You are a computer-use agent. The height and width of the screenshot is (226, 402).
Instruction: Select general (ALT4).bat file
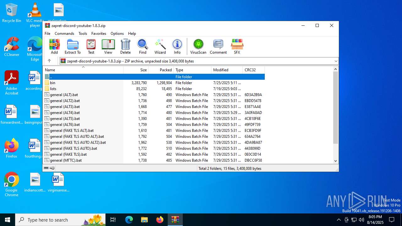154,113
